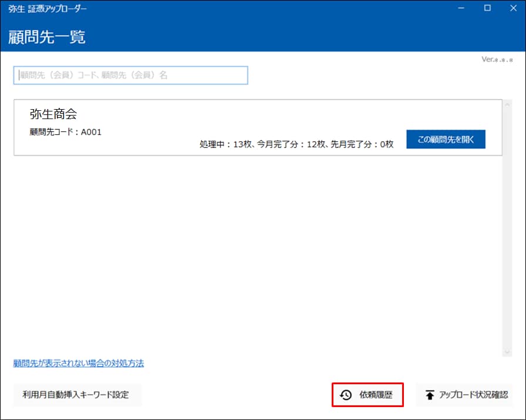Minimize the 証憑アップローダー window

[x=461, y=8]
